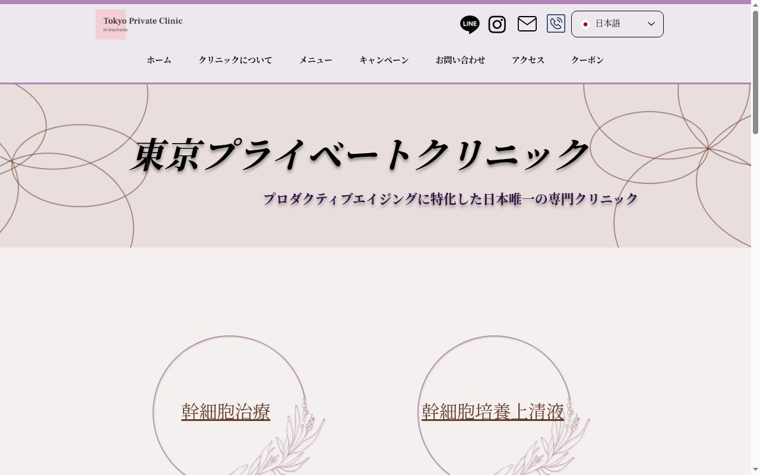
Task: Open the 日本語 language dropdown
Action: point(617,24)
